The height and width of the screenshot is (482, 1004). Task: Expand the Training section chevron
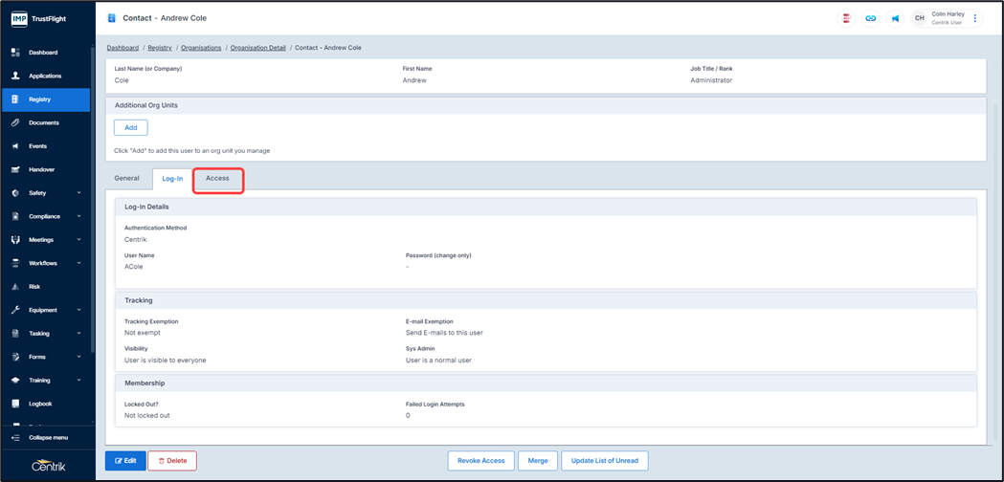78,381
